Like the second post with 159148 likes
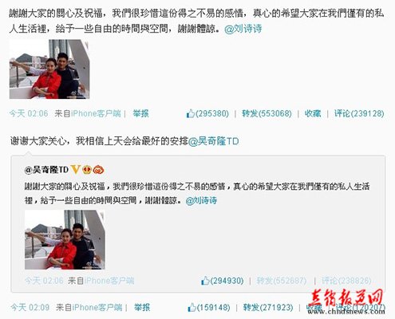Viewport: 395px width, 319px height. 209,308
